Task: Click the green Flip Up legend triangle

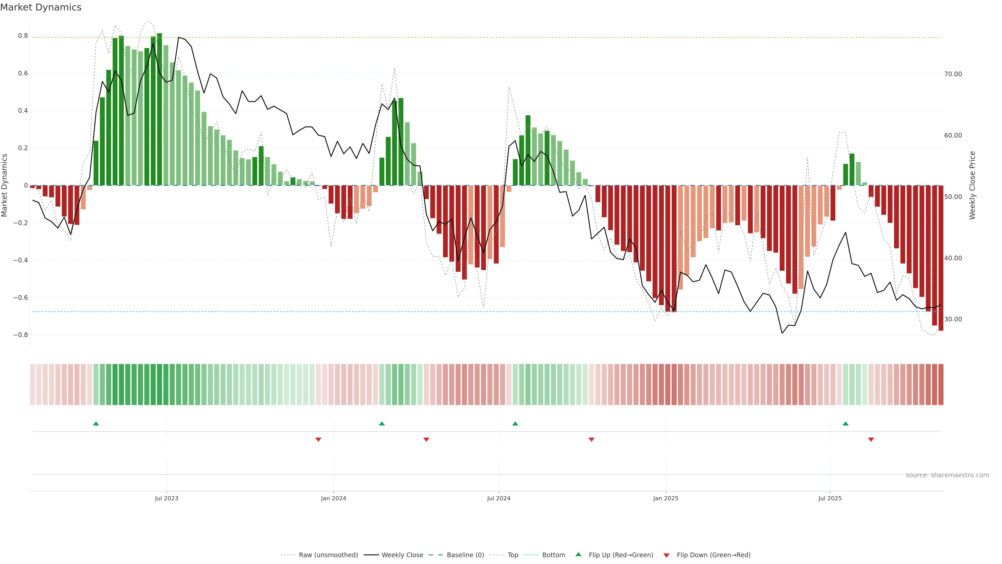Action: 578,554
